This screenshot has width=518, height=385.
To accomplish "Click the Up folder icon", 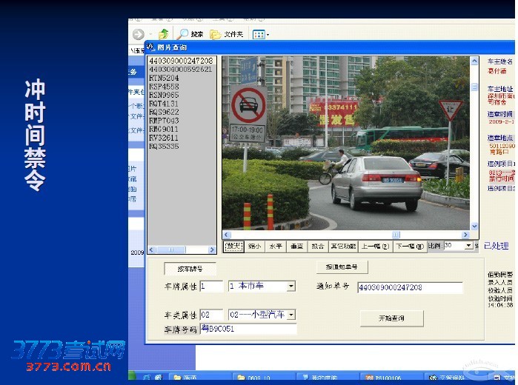I will click(163, 34).
